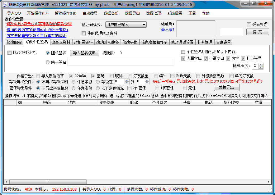Increase the 到 upper level value
Screen dimensions: 275x195
coord(147,80)
